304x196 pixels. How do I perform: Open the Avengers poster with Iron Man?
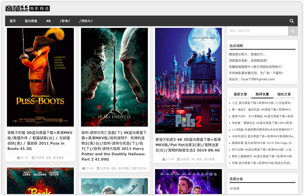click(188, 181)
